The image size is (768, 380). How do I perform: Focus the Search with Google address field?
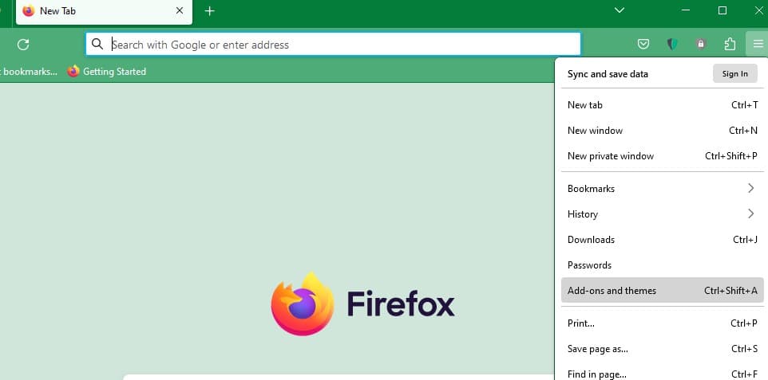click(x=333, y=45)
